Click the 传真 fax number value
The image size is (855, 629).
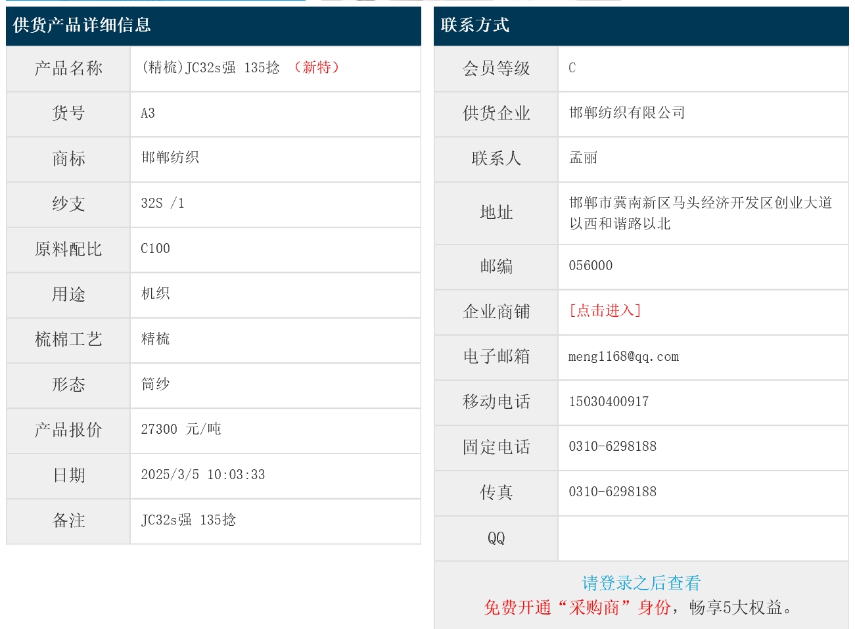[x=612, y=492]
